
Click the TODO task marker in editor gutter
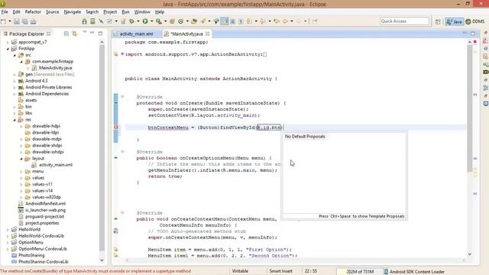coord(115,231)
